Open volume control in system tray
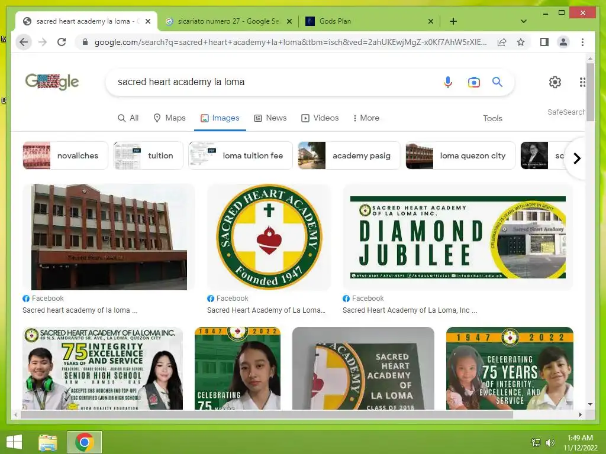606x454 pixels. [x=550, y=442]
